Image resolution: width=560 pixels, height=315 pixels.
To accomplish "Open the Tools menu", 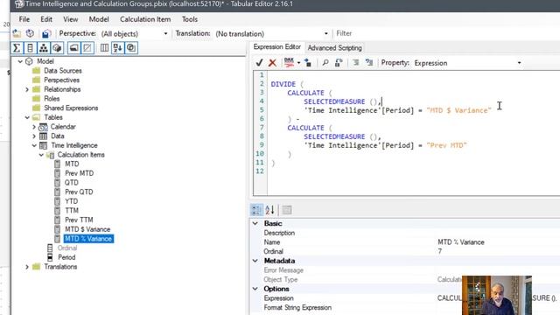I will click(190, 19).
